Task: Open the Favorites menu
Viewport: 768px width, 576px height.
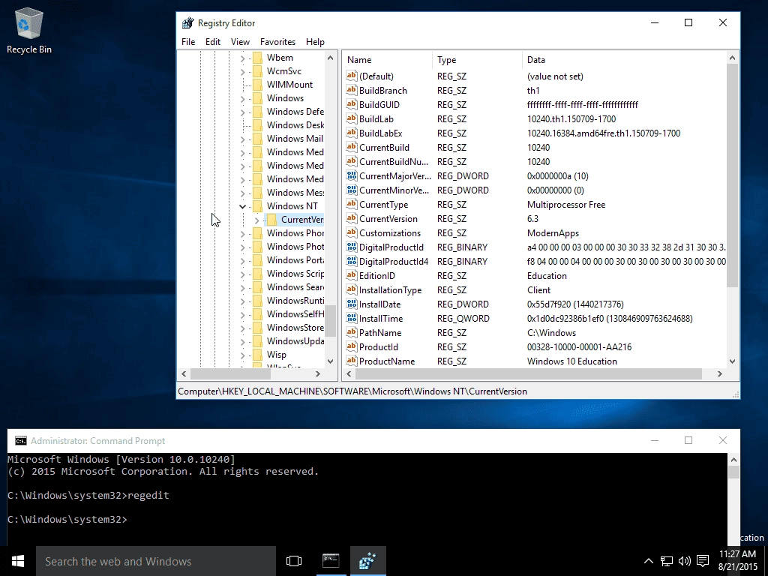Action: pos(277,42)
